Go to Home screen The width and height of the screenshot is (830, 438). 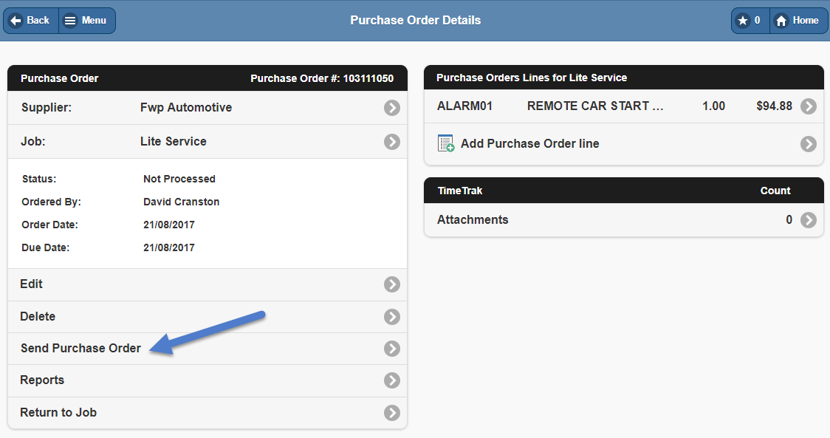click(x=798, y=21)
